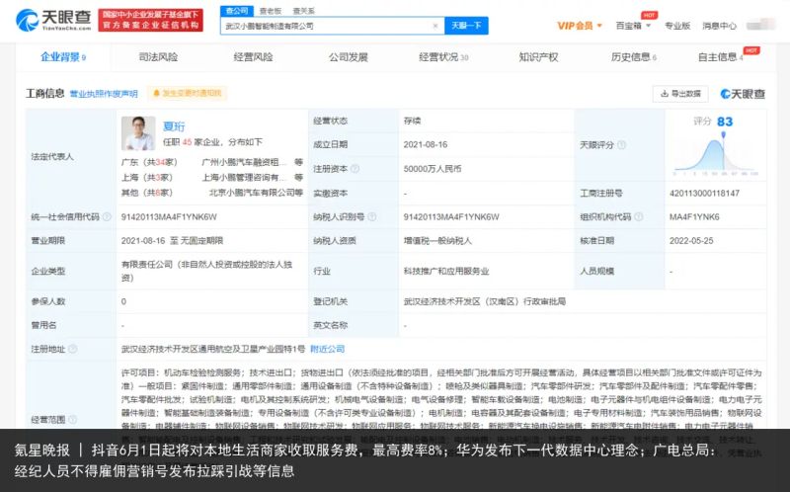
Task: Click the Tianyancha logo at top left
Action: click(x=53, y=20)
